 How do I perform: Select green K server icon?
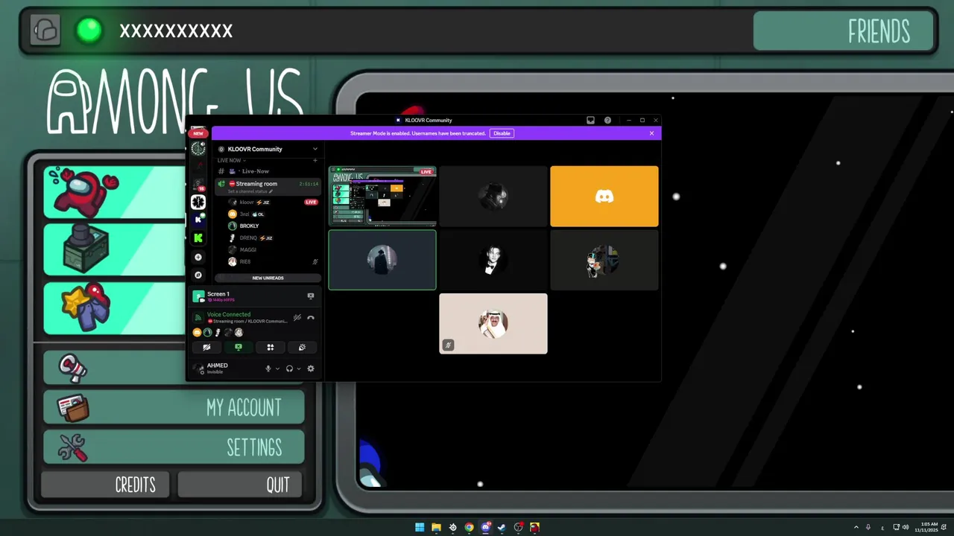tap(198, 238)
